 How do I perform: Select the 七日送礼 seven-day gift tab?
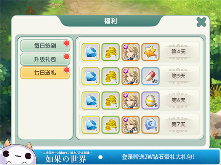(45, 73)
